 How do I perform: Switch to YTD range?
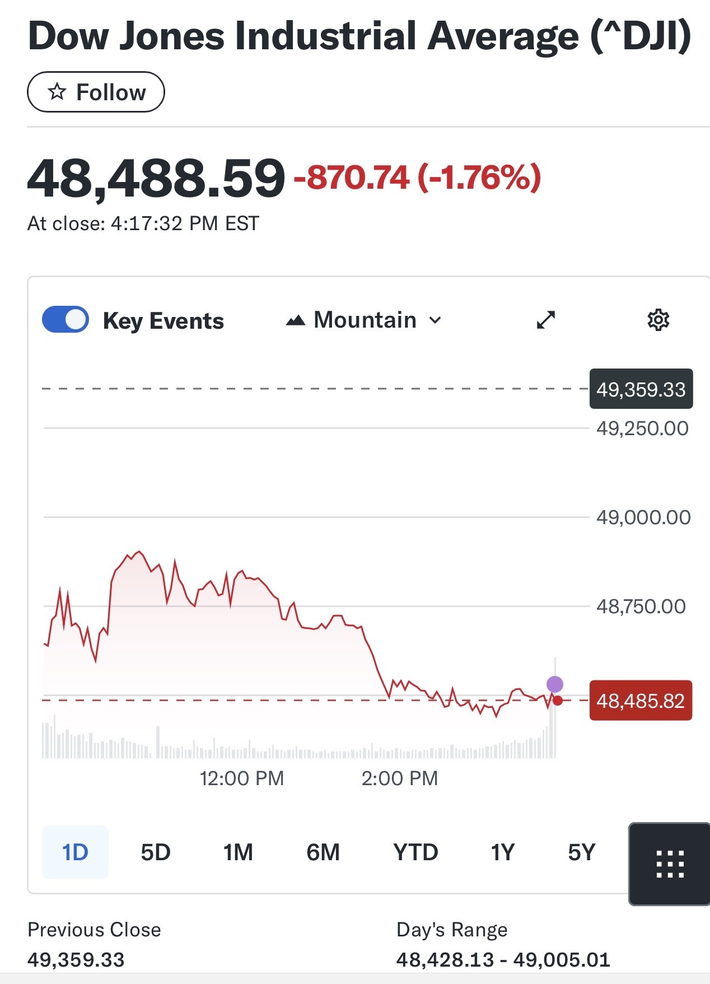coord(415,852)
